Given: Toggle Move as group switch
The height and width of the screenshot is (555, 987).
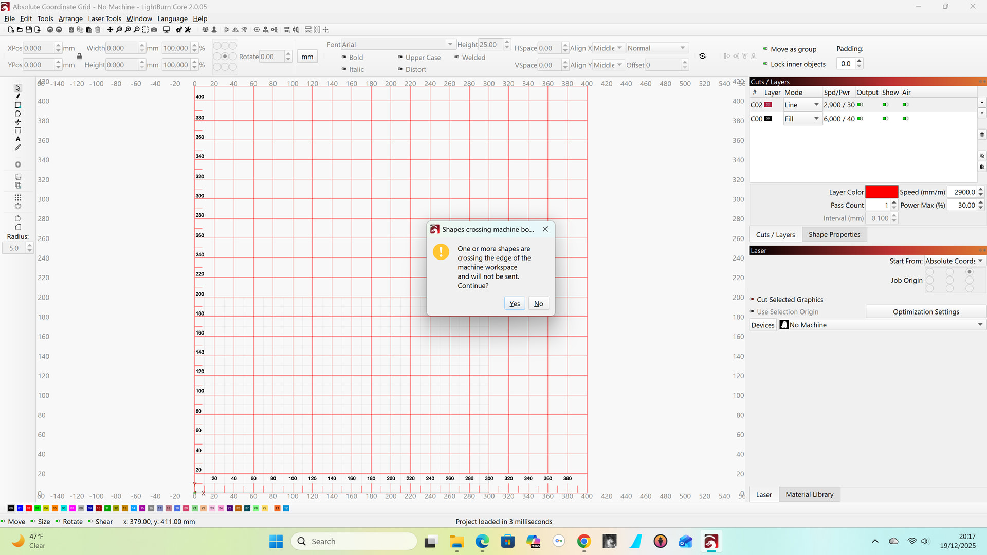Looking at the screenshot, I should pos(765,49).
